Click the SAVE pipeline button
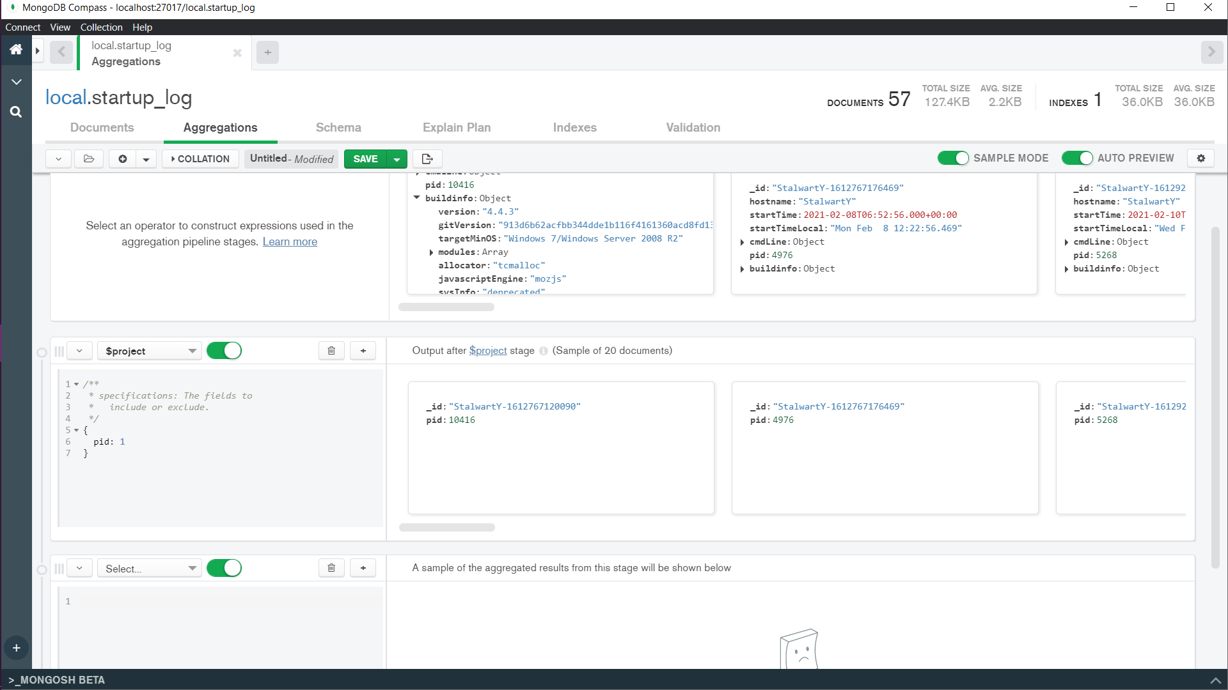Image resolution: width=1228 pixels, height=690 pixels. tap(366, 158)
